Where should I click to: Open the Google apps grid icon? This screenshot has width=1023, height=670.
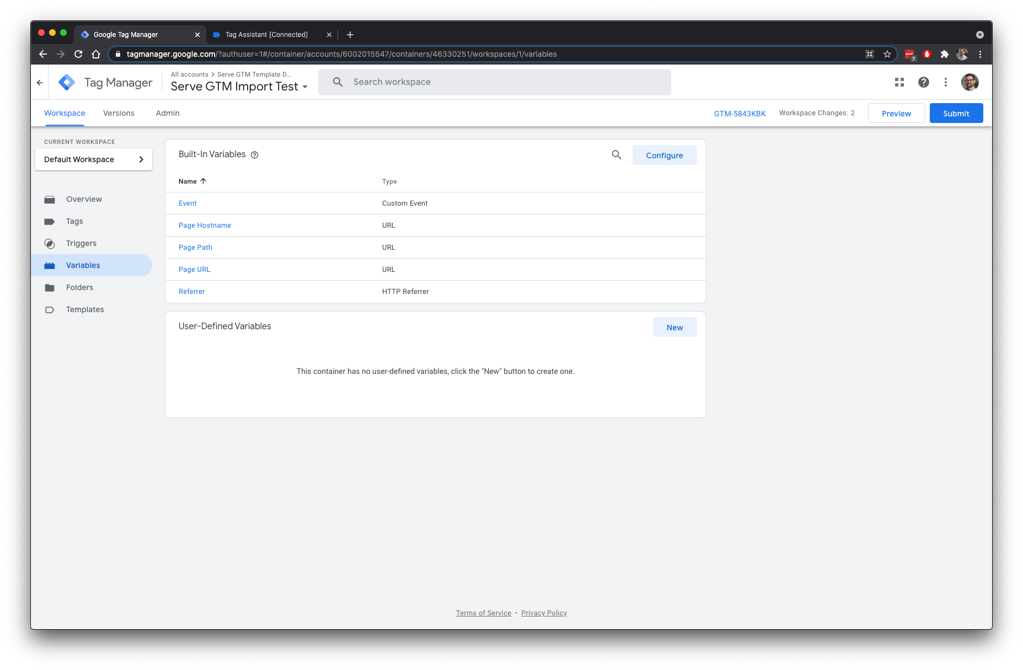click(x=899, y=82)
